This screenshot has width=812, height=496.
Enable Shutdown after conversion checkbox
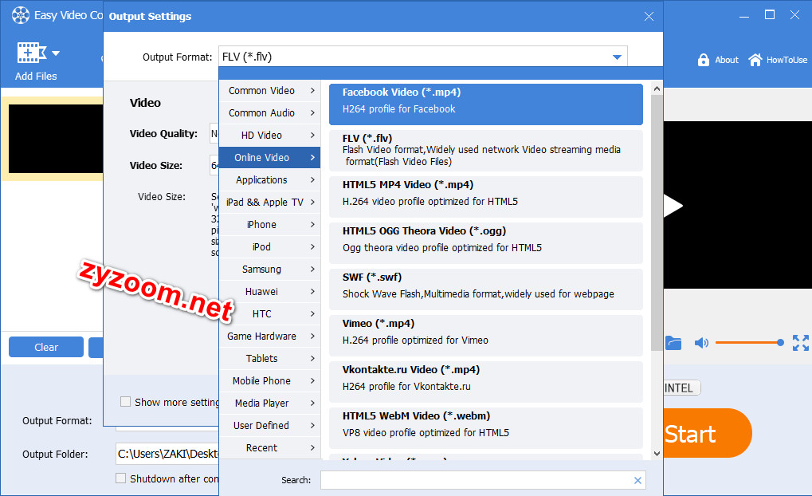click(120, 478)
